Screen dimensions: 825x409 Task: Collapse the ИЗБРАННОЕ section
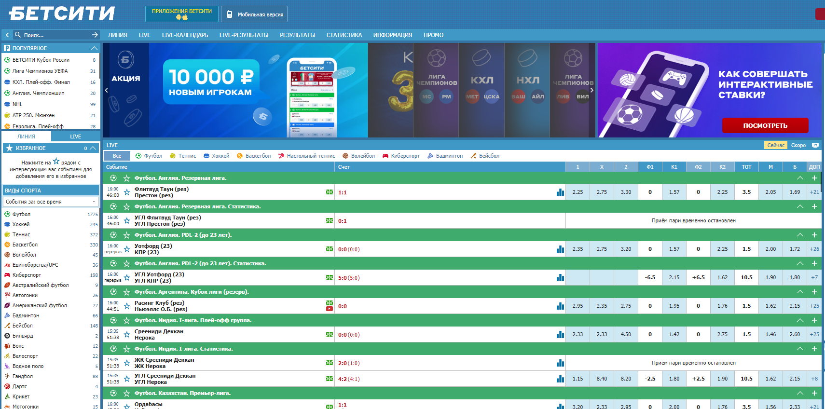[x=93, y=148]
